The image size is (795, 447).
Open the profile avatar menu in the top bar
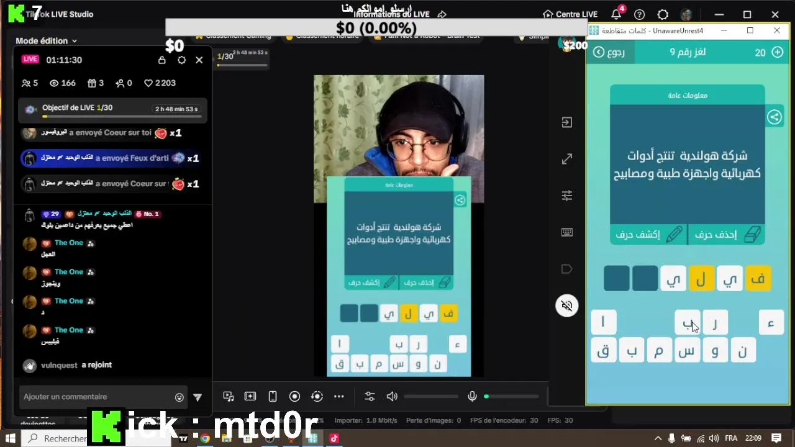click(x=686, y=14)
